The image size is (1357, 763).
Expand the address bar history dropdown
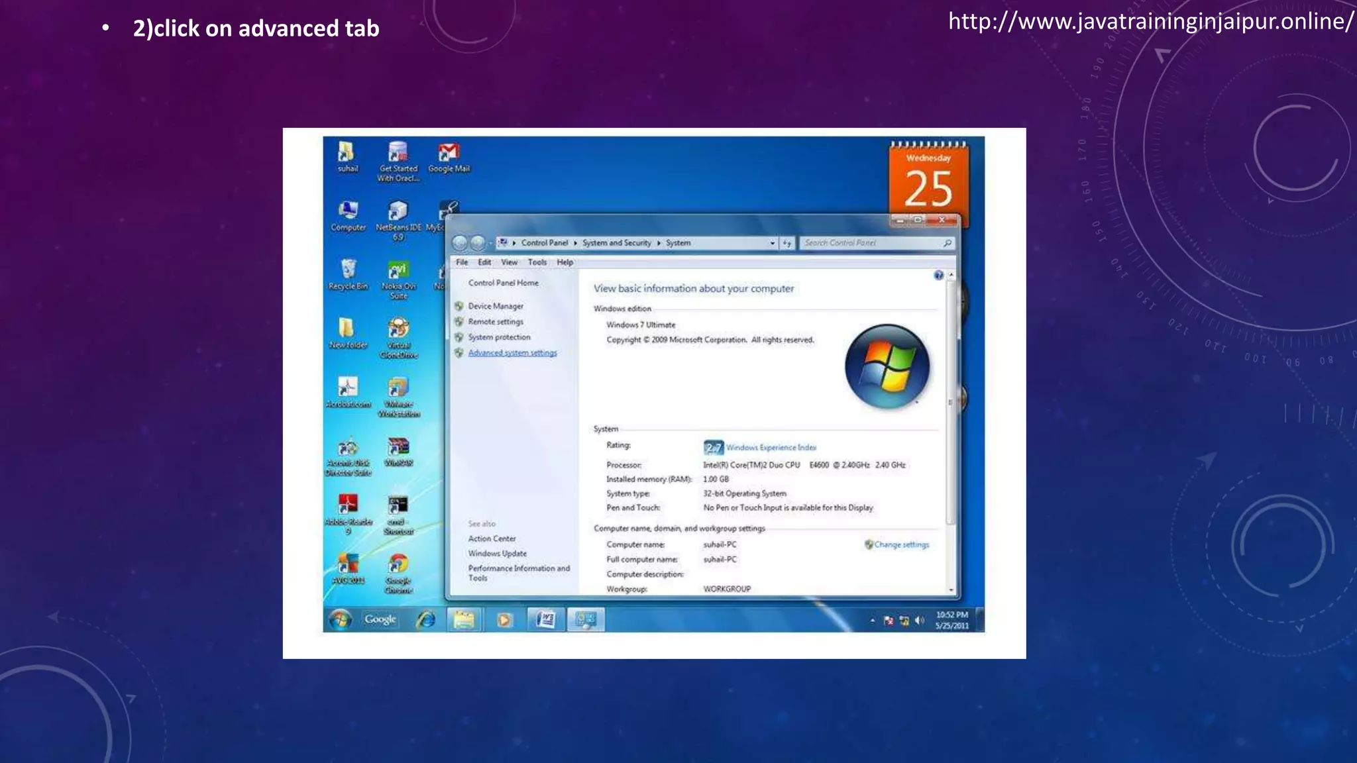tap(772, 243)
